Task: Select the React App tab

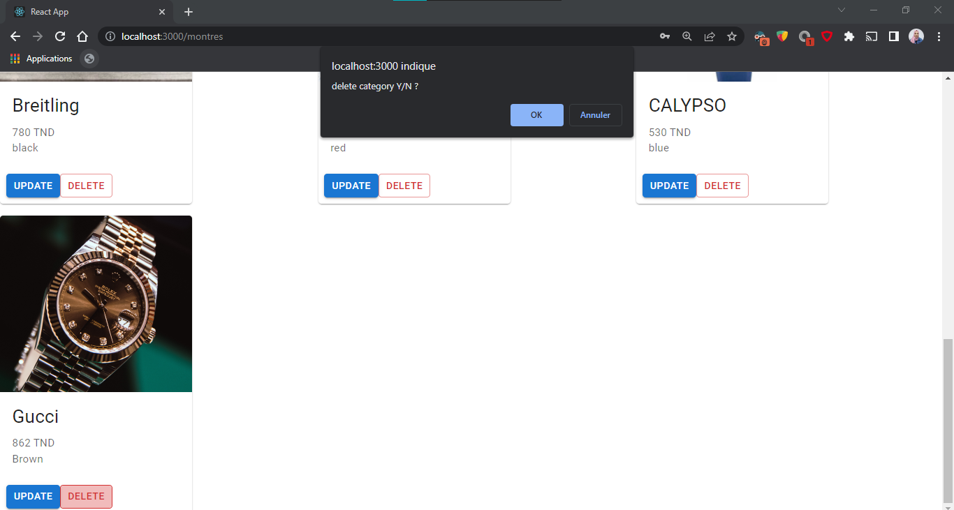Action: point(89,12)
